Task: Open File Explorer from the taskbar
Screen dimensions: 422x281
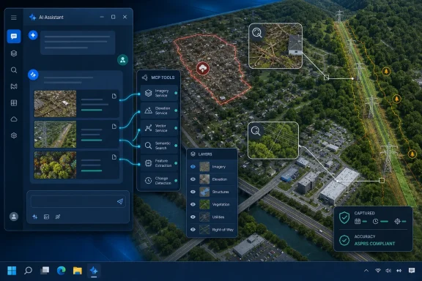Action: [78, 271]
